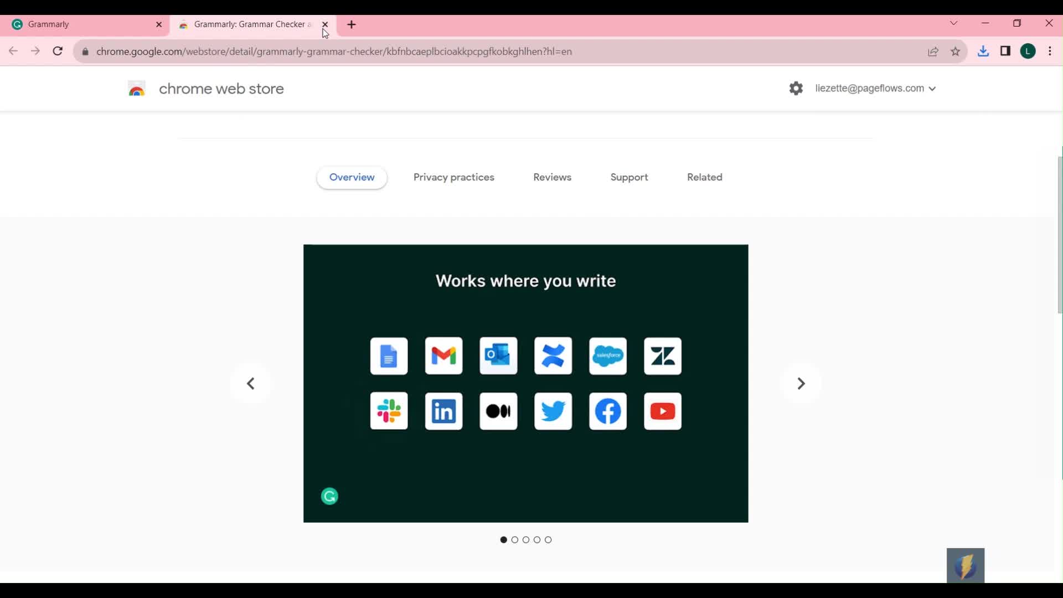Screen dimensions: 1063x598
Task: Click the lightning bolt widget
Action: tap(966, 565)
